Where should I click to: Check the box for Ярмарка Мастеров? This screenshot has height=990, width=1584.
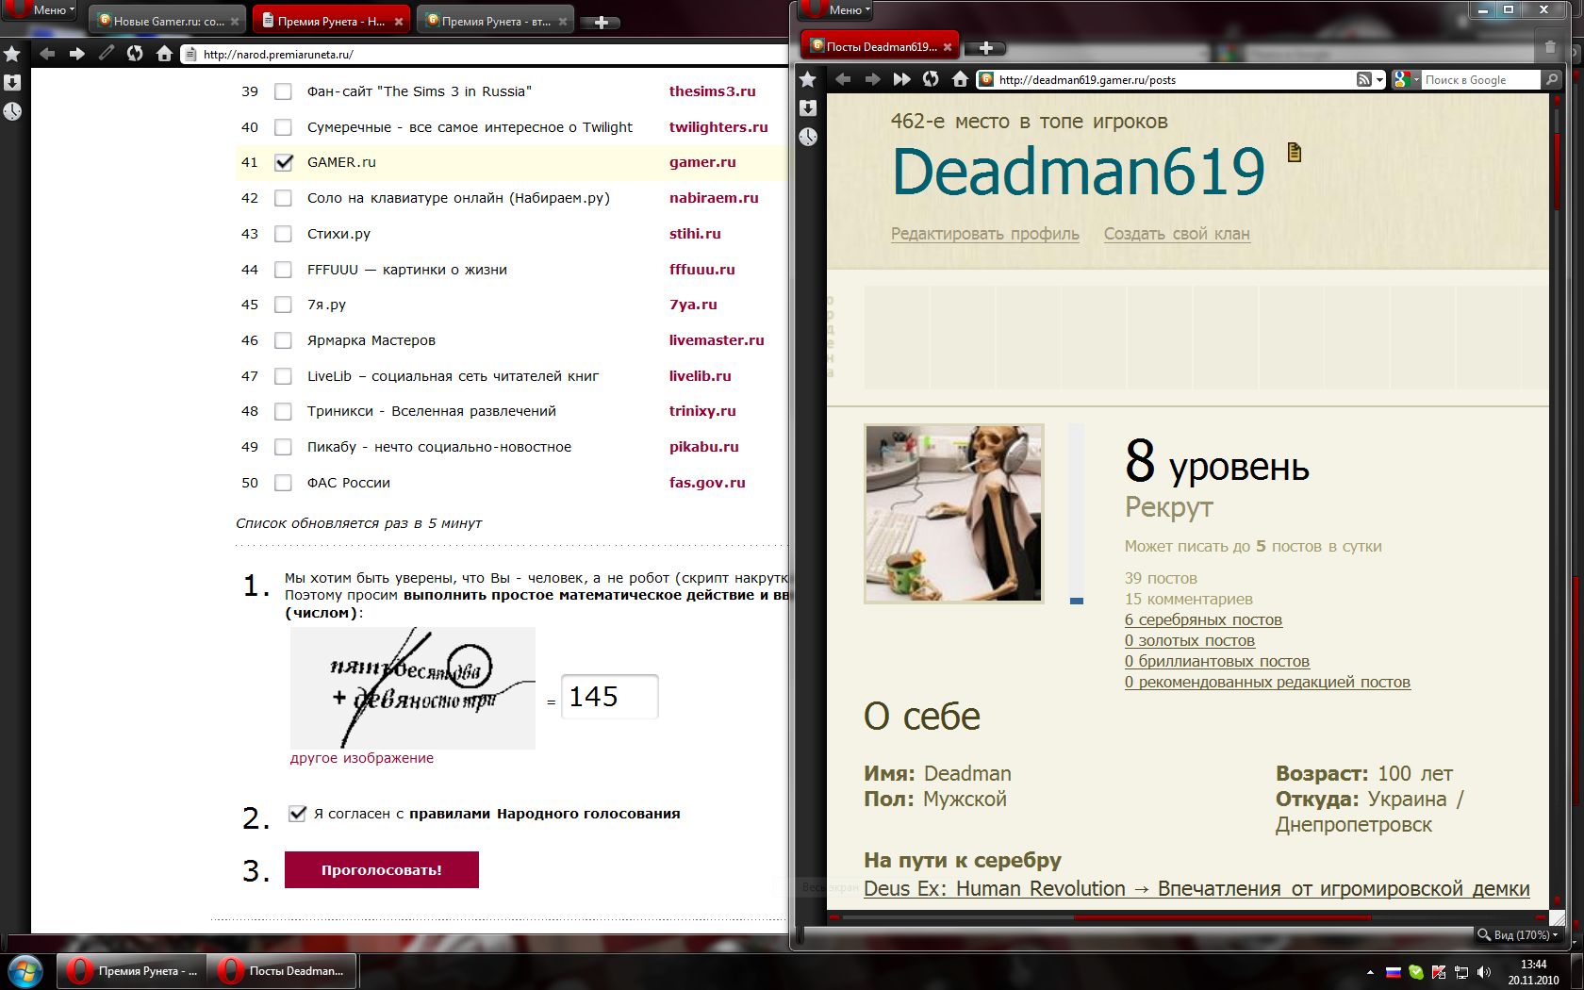[283, 340]
